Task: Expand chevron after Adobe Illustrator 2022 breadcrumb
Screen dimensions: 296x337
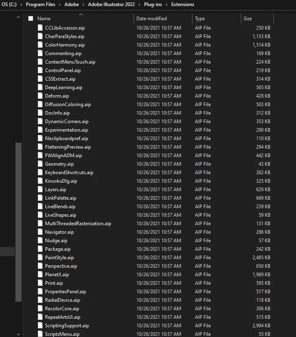Action: click(139, 4)
